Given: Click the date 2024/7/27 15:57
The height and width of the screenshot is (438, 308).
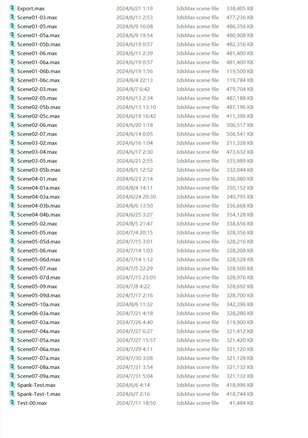Looking at the screenshot, I should pos(136,340).
